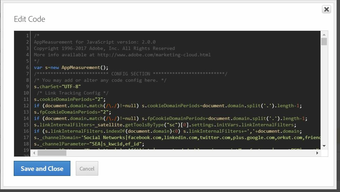The height and width of the screenshot is (192, 340).
Task: Place cursor on 'var s=new AppMeasurement();' line
Action: pos(71,67)
